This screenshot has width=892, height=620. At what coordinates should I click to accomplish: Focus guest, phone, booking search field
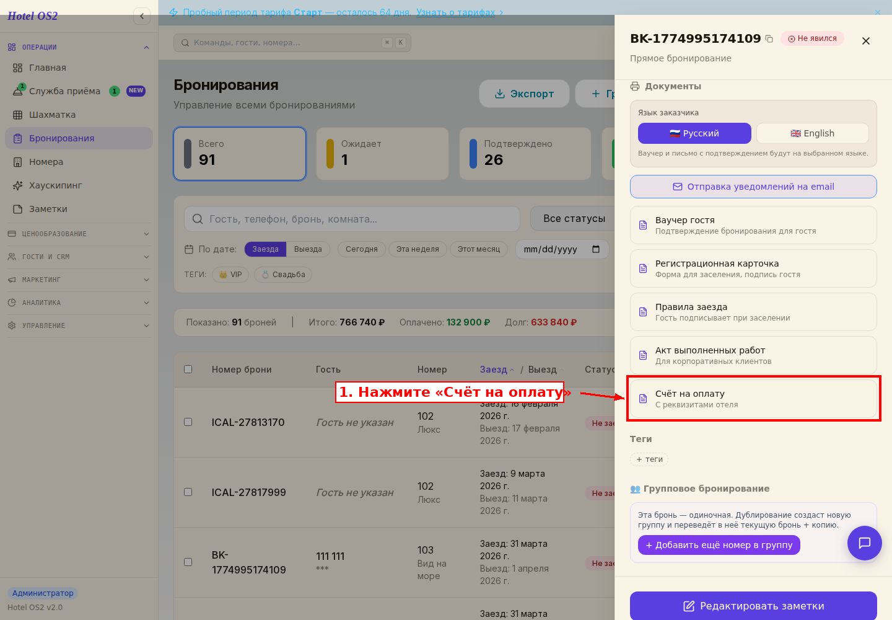pos(352,219)
